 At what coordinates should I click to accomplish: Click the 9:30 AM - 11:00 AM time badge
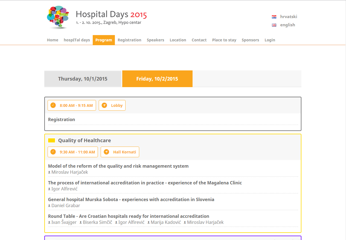tap(73, 152)
